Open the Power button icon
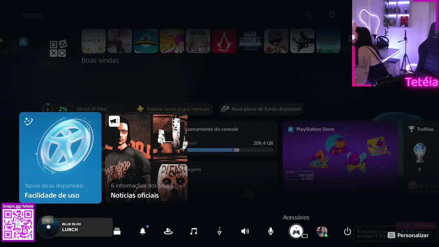Image resolution: width=439 pixels, height=247 pixels. click(347, 231)
